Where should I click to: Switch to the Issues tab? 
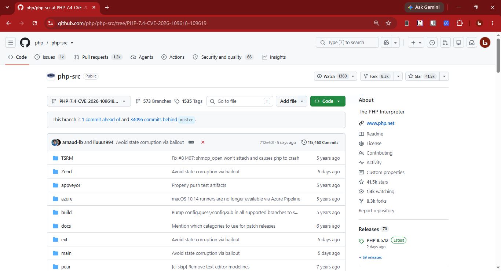(x=50, y=57)
